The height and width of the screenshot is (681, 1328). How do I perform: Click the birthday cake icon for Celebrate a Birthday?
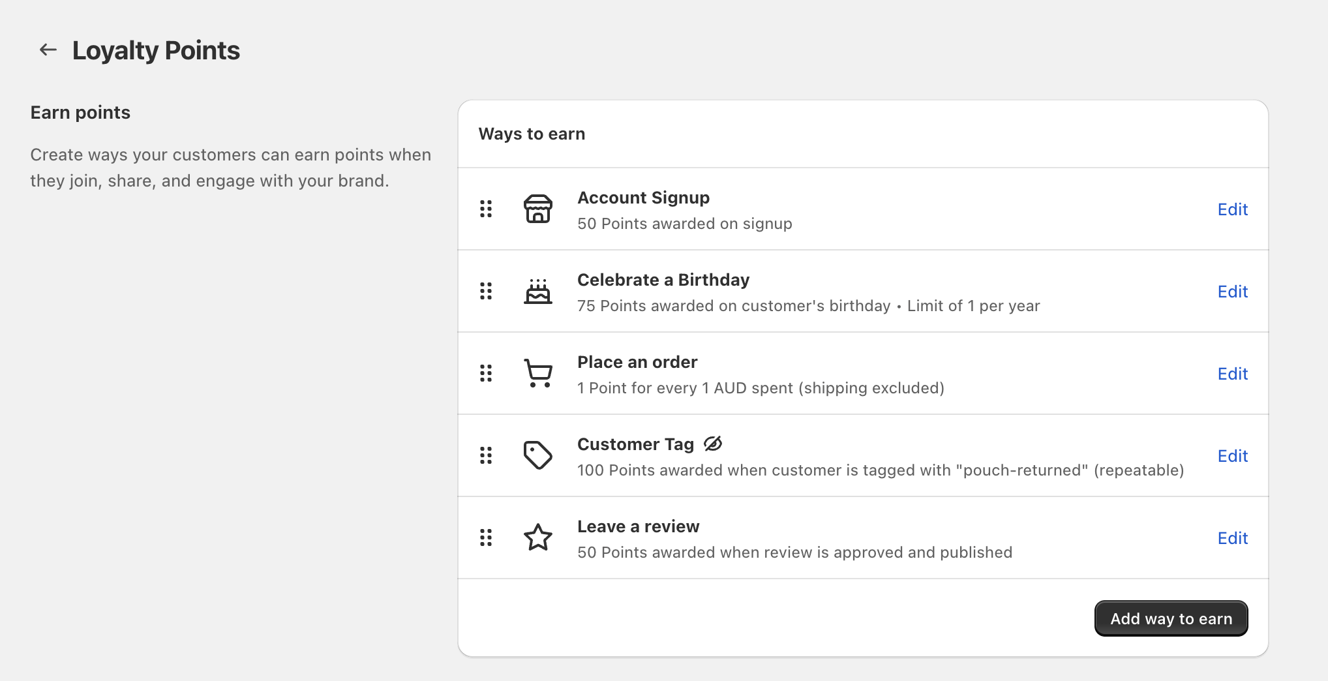tap(537, 292)
